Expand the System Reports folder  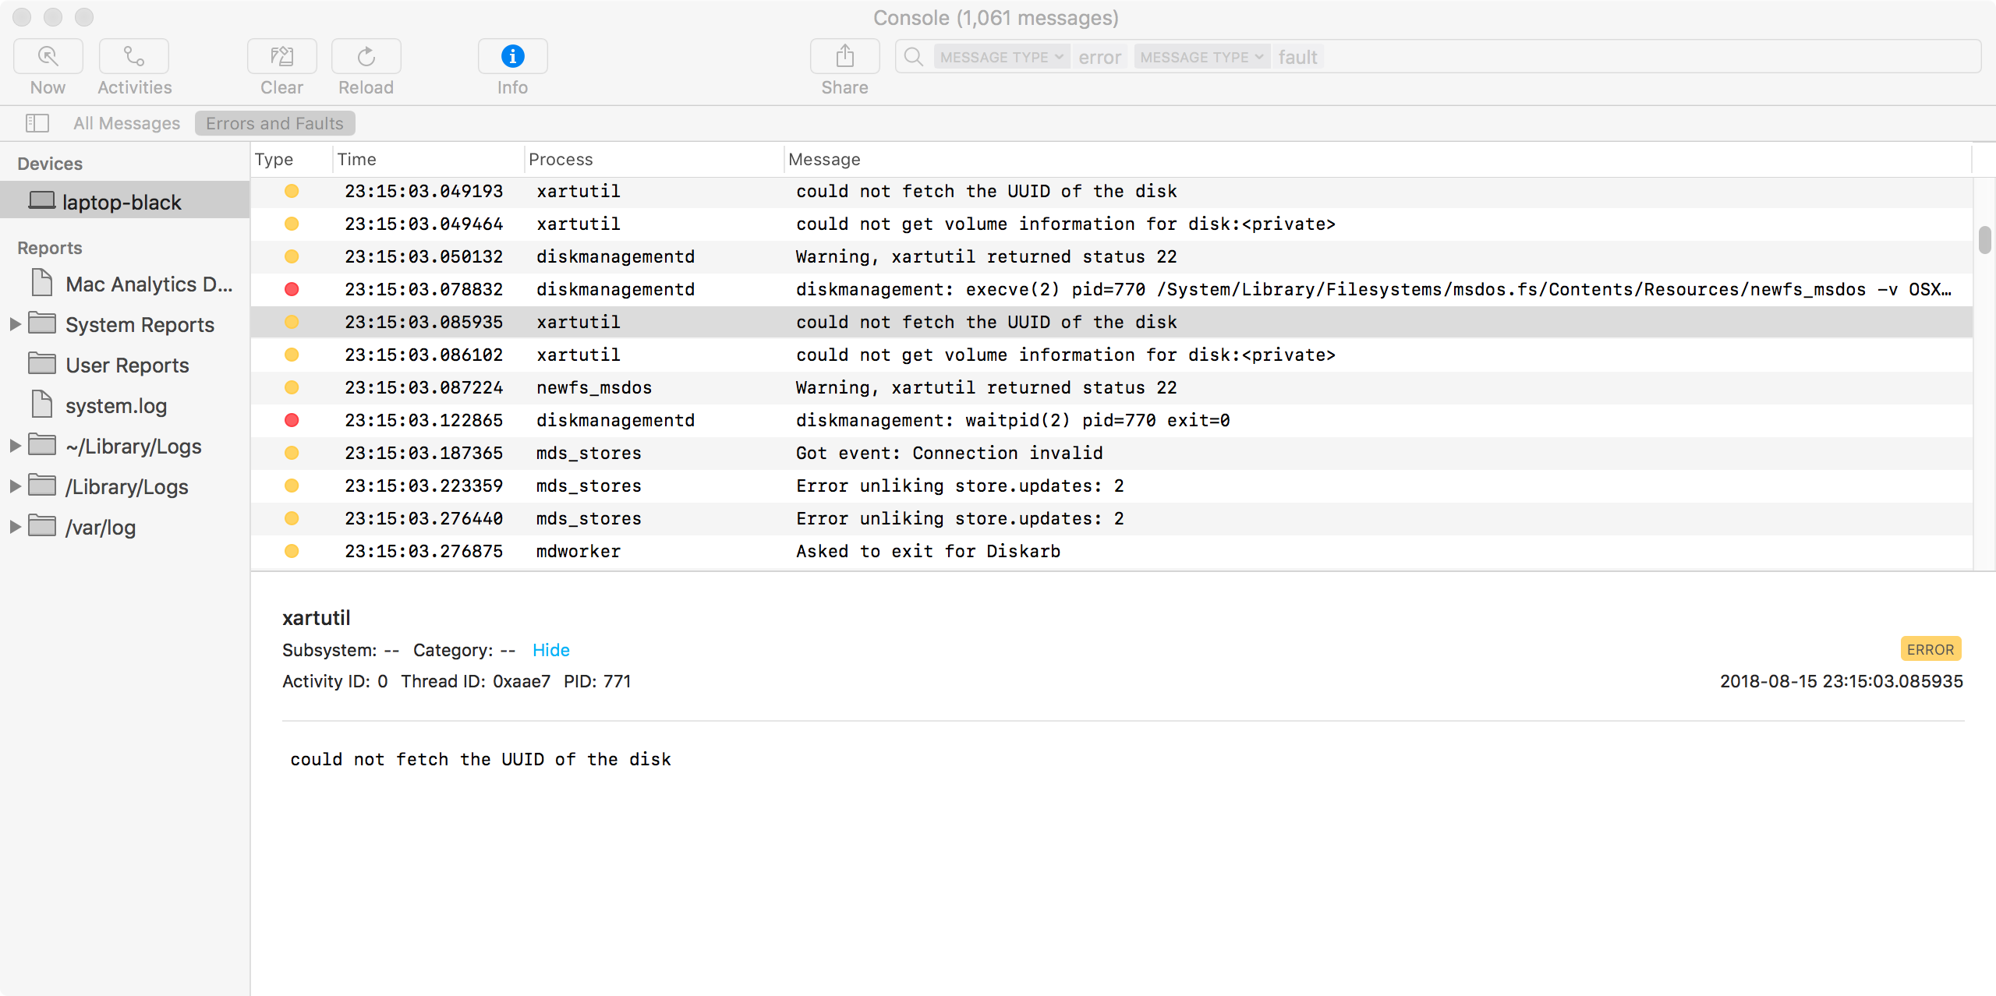[15, 324]
